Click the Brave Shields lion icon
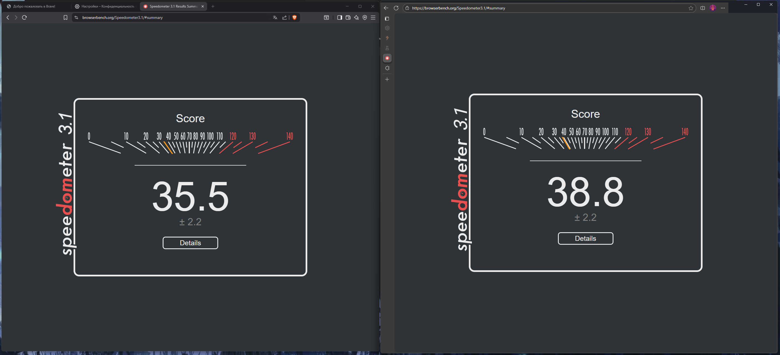 click(x=294, y=17)
